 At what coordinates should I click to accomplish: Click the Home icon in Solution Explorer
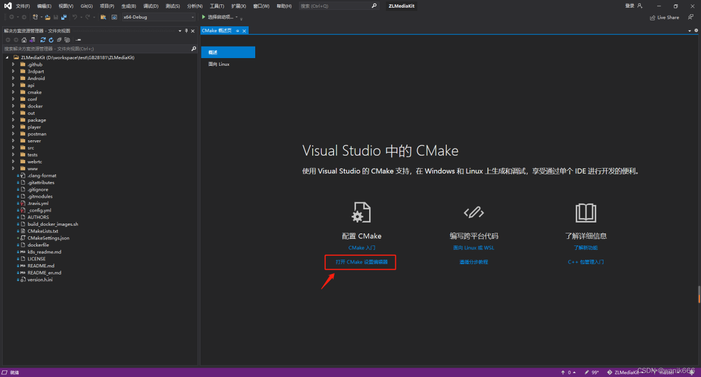(25, 40)
